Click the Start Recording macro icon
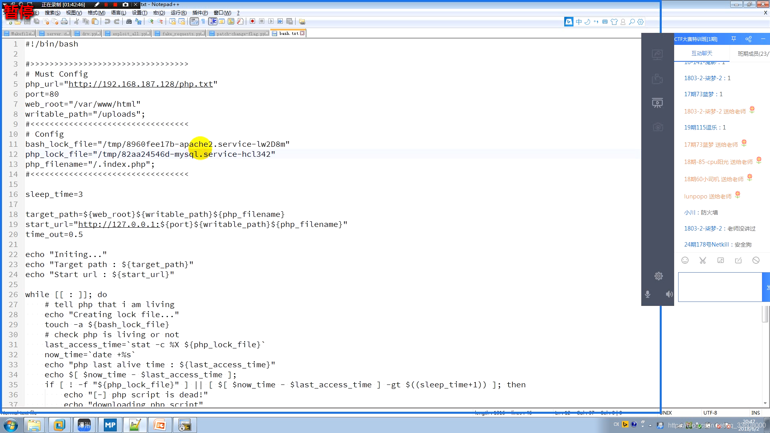The width and height of the screenshot is (770, 433). (x=252, y=22)
